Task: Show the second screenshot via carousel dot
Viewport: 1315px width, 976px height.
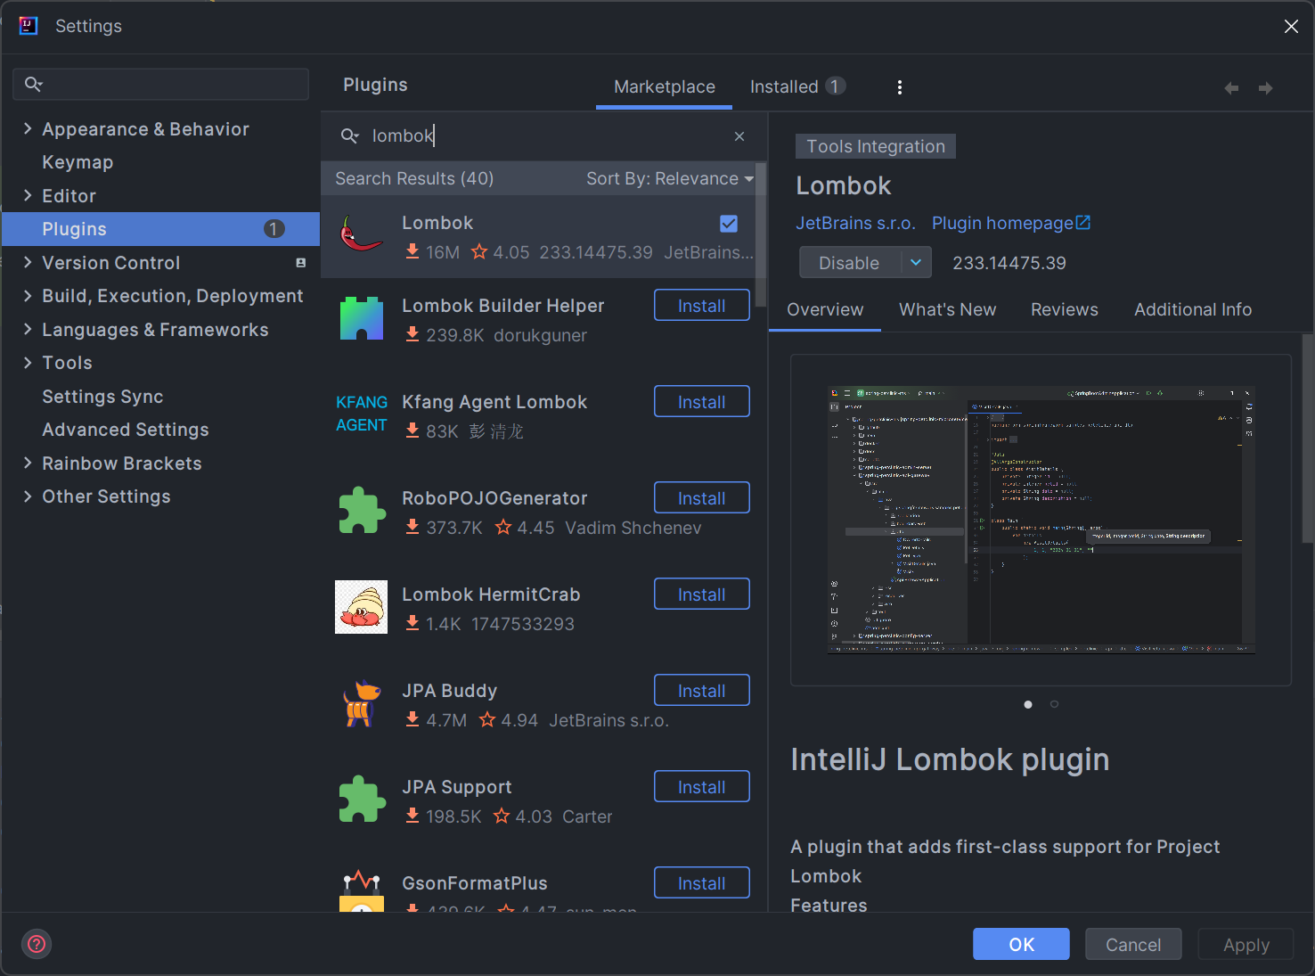Action: click(x=1054, y=704)
